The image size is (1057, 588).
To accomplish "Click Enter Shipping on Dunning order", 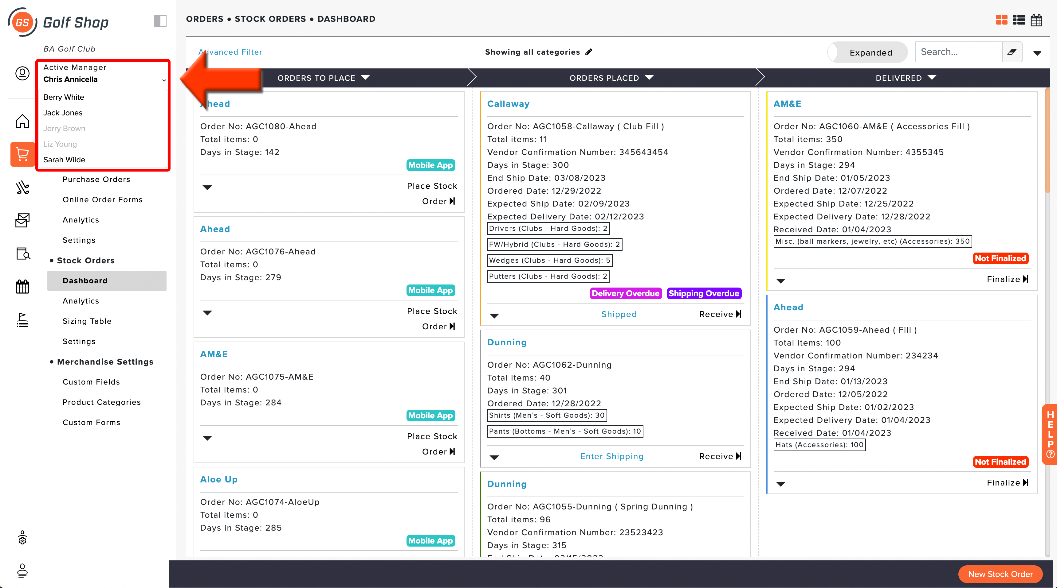I will pos(612,456).
